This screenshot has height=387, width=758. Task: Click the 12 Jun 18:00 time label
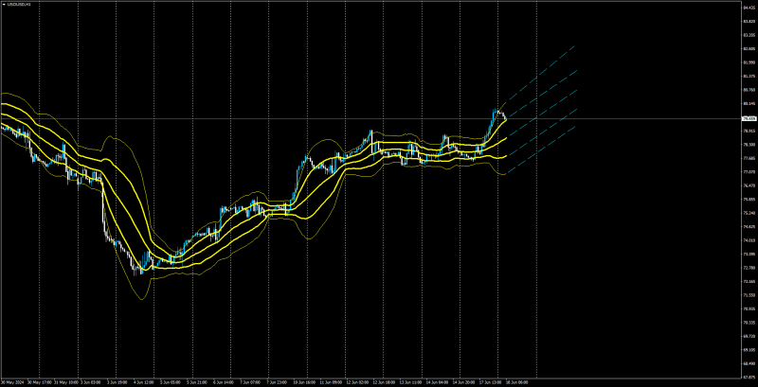tap(385, 382)
